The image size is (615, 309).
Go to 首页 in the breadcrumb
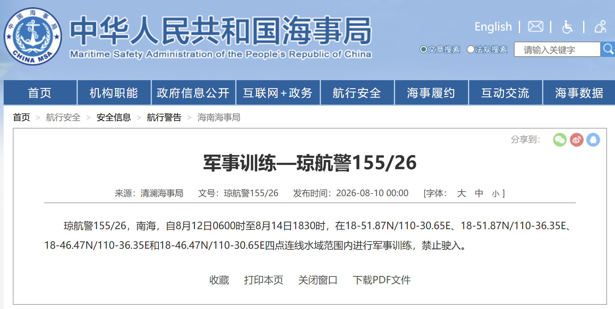(x=21, y=117)
